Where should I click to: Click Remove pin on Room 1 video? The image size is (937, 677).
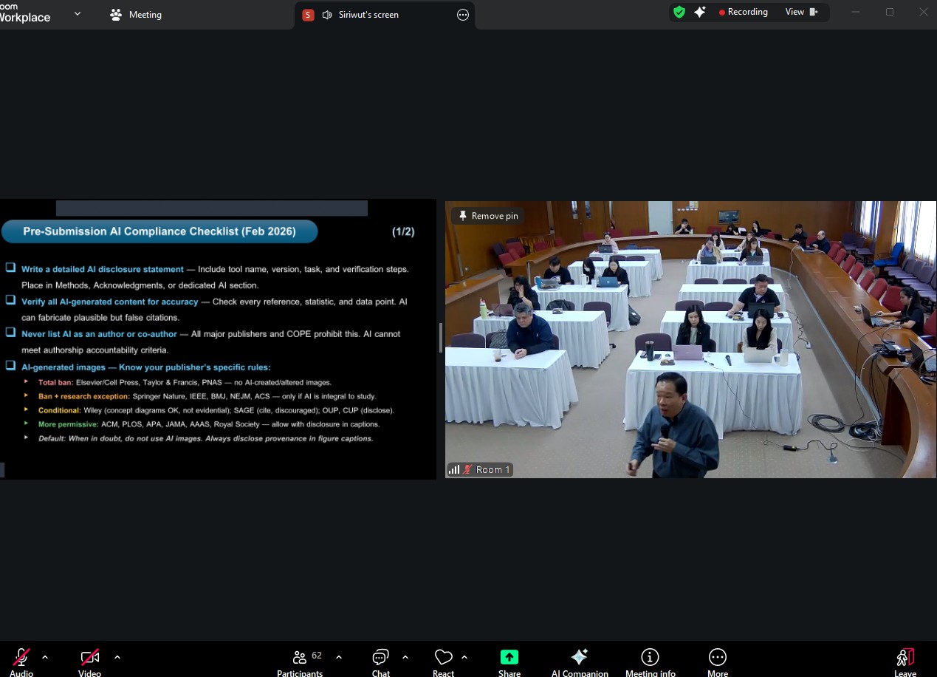[488, 216]
